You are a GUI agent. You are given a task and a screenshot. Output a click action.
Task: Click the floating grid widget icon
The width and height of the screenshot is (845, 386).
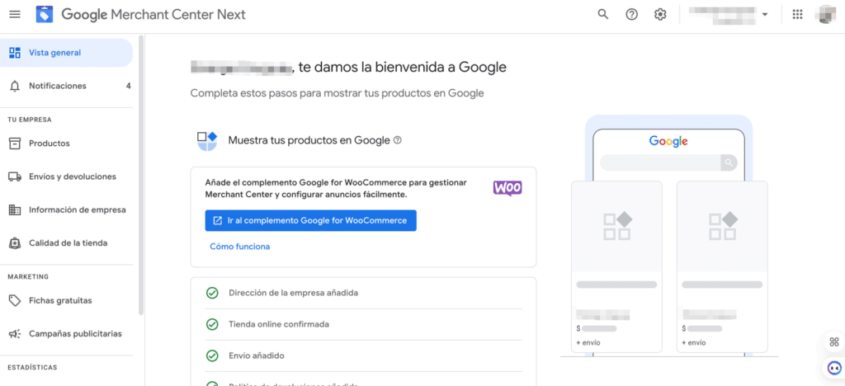[x=834, y=341]
